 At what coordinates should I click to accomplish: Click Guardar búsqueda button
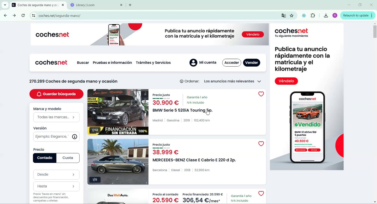[56, 94]
